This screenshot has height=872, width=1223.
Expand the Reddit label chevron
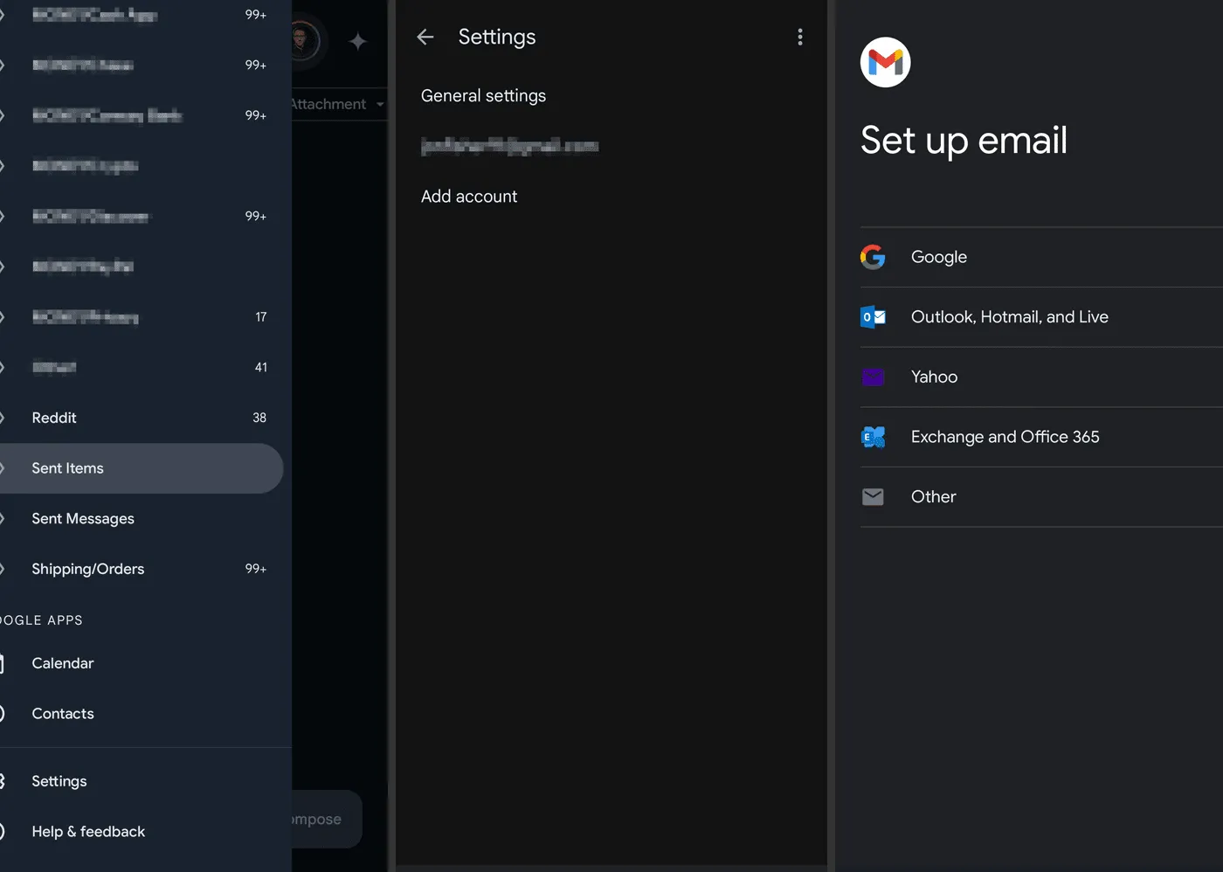click(3, 418)
